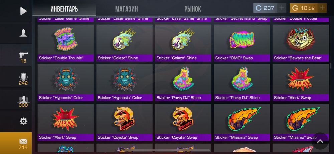The width and height of the screenshot is (334, 154).
Task: Select the first "Party DJ" Shine sticker
Action: click(183, 83)
